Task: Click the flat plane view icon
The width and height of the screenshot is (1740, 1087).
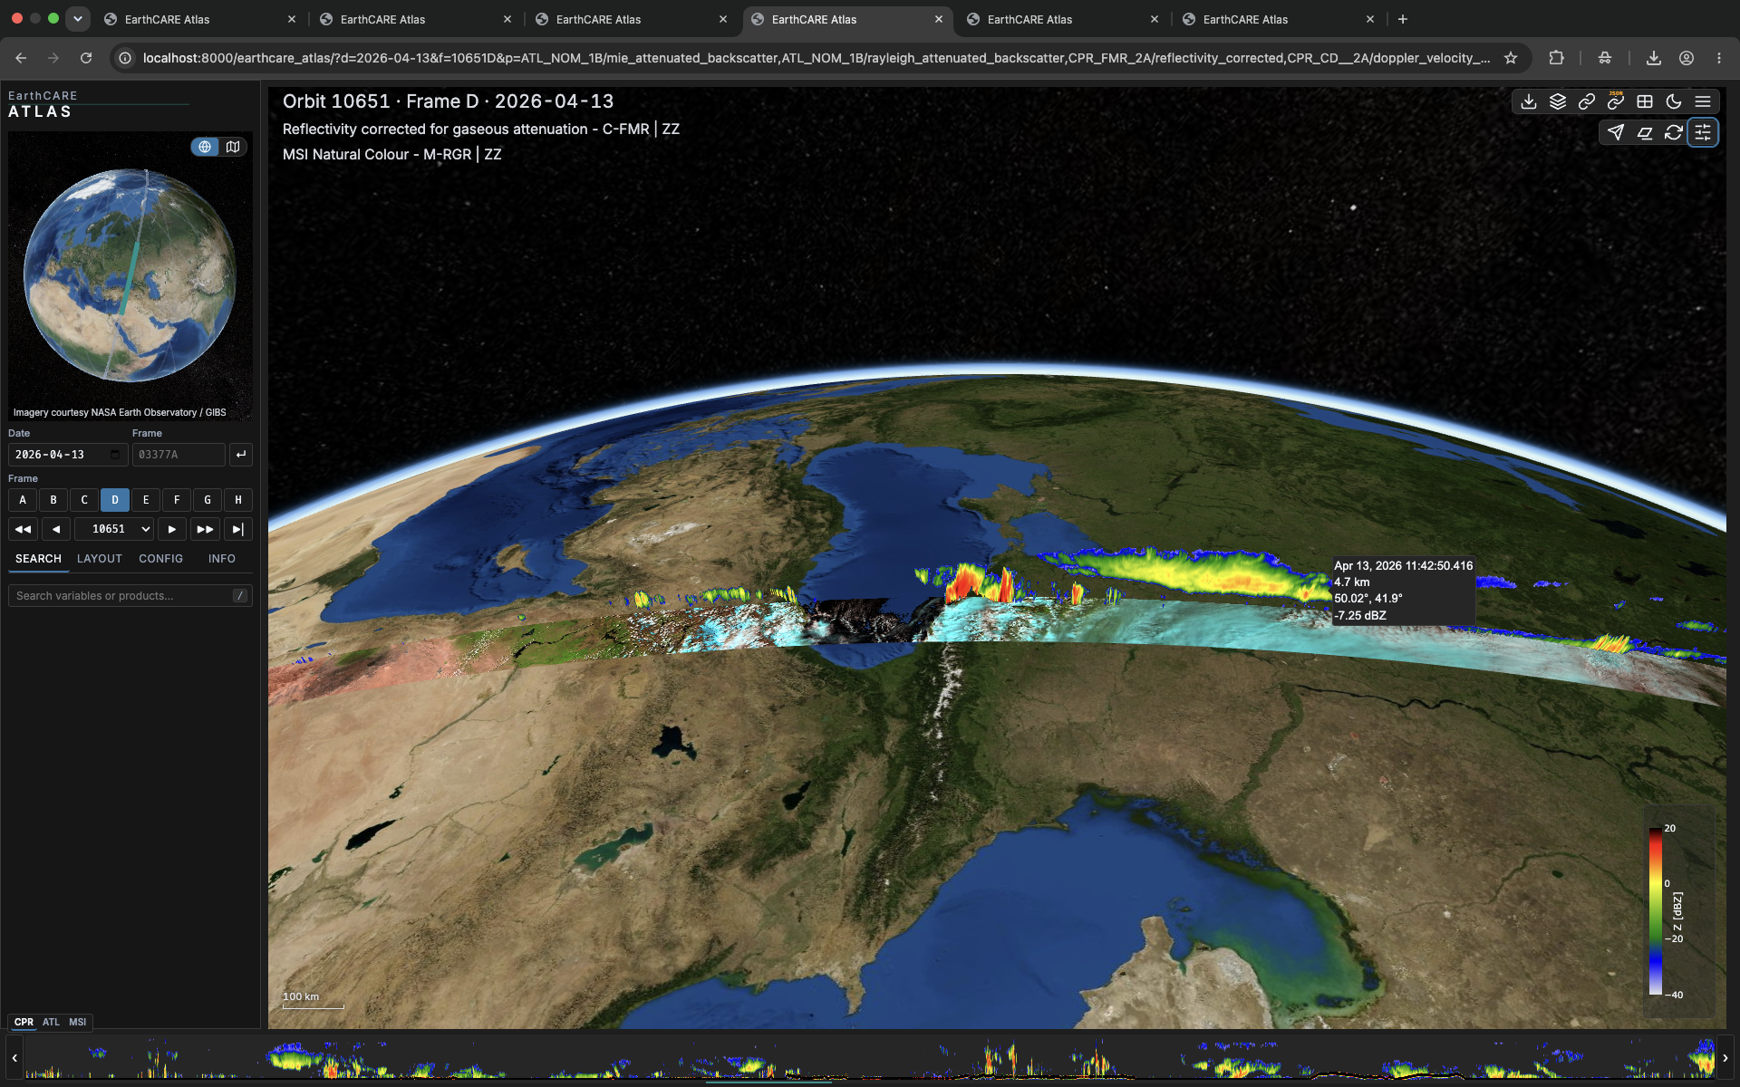Action: (x=1645, y=133)
